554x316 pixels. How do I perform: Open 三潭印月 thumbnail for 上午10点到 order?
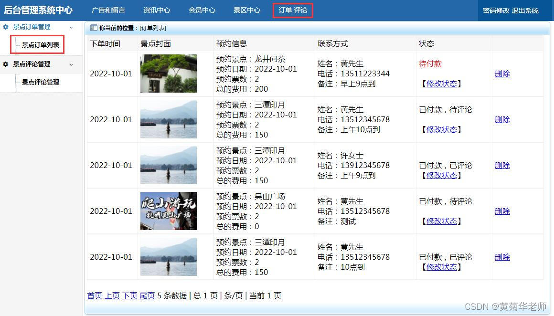pos(169,119)
